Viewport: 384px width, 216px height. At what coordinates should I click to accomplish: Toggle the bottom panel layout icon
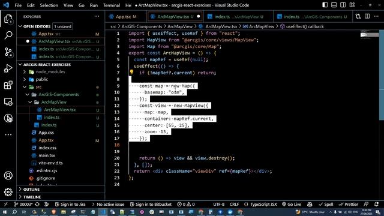pos(334,5)
